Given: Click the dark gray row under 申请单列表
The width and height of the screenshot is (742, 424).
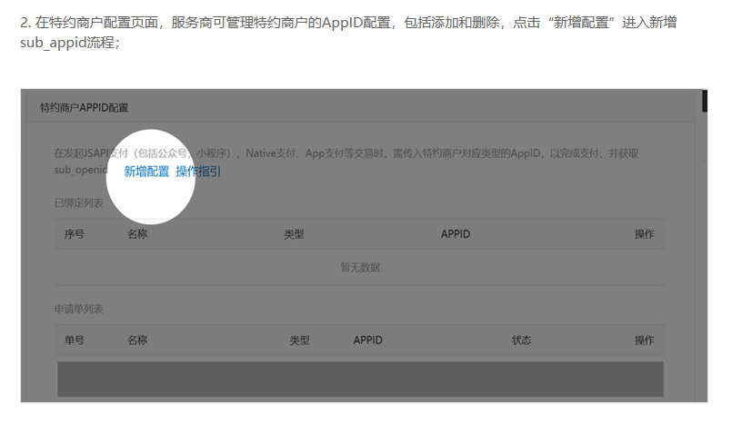Looking at the screenshot, I should 360,378.
